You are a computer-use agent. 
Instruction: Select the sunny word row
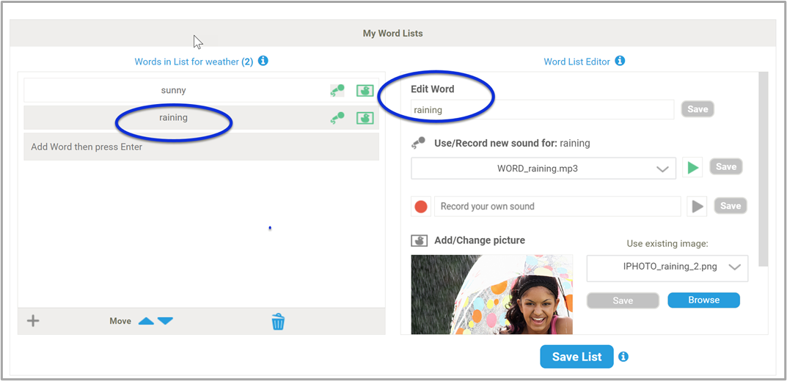click(201, 91)
